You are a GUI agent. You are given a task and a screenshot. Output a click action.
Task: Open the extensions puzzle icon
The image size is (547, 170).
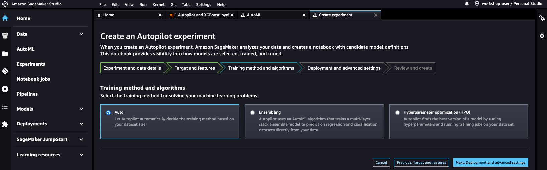click(x=5, y=124)
